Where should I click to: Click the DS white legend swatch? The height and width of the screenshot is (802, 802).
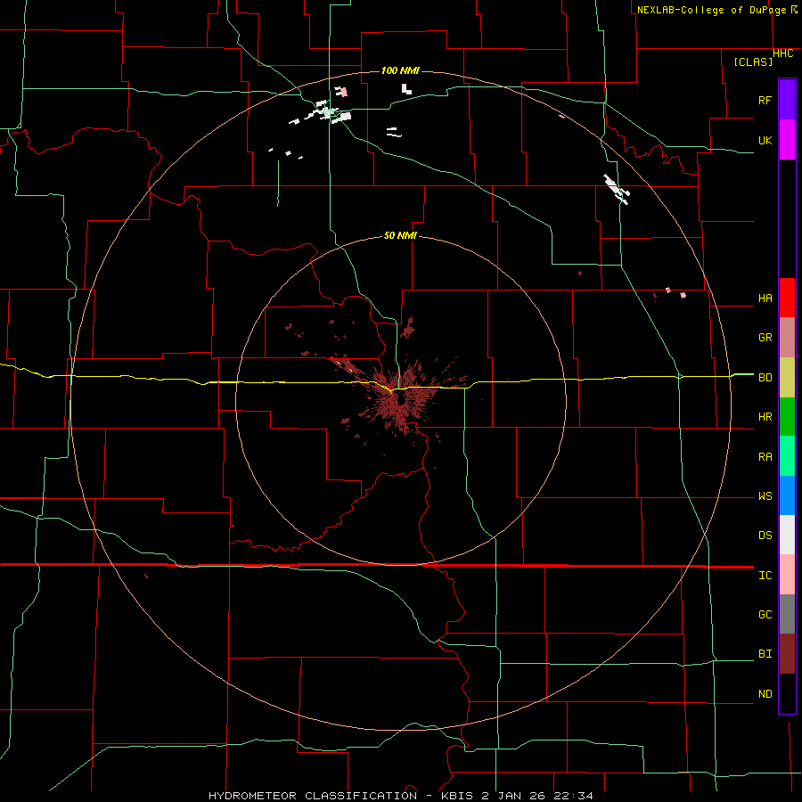pyautogui.click(x=787, y=535)
